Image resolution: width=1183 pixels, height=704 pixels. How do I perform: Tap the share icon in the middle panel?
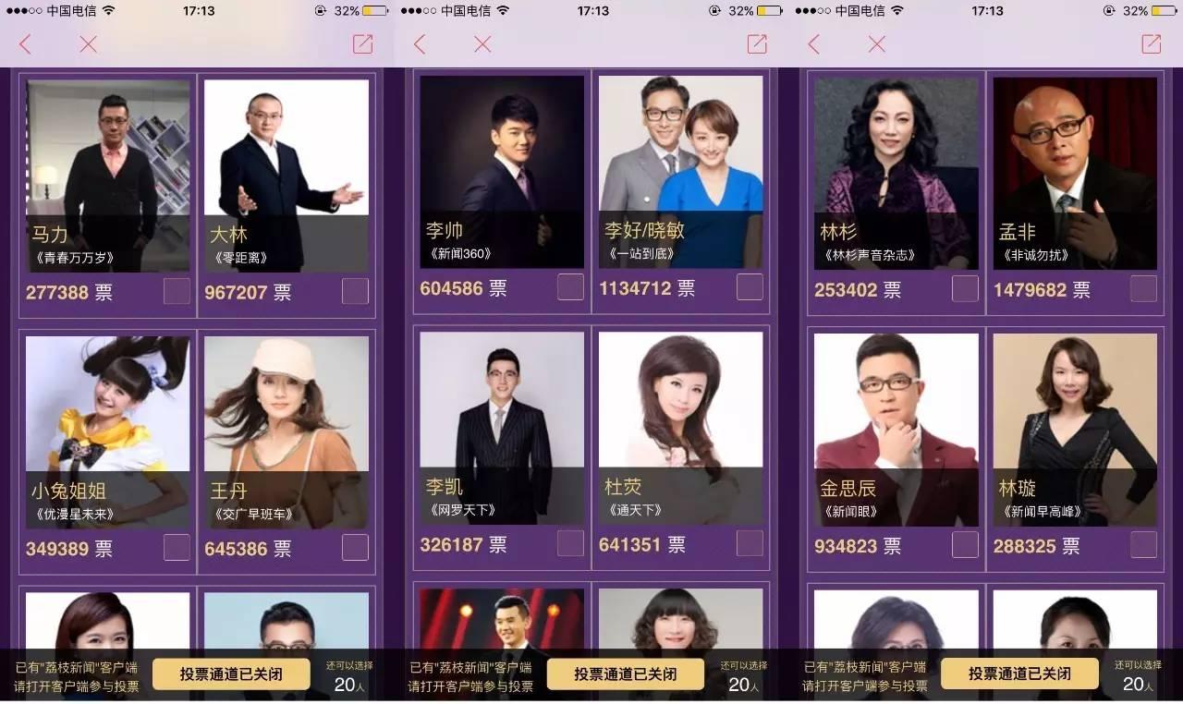757,43
